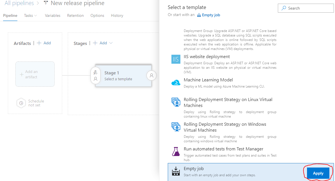This screenshot has height=181, width=335.
Task: Click the Machine Learning Model cloud icon
Action: click(x=176, y=83)
